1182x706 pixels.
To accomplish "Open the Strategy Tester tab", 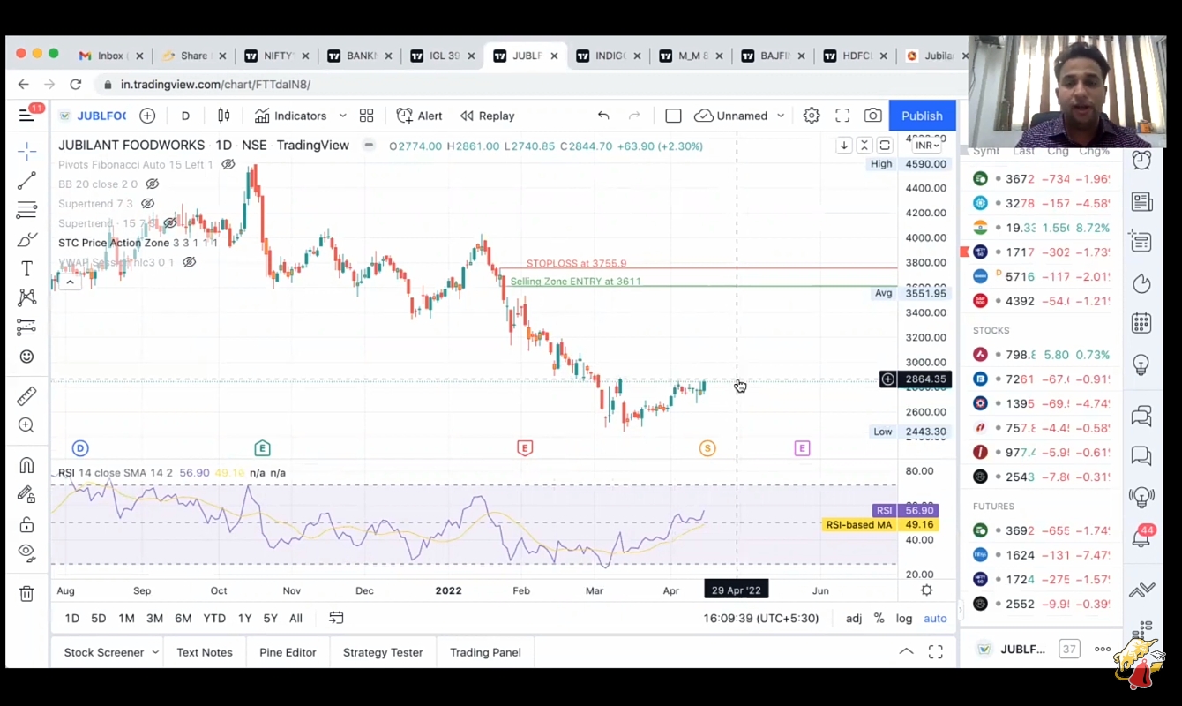I will (x=383, y=652).
